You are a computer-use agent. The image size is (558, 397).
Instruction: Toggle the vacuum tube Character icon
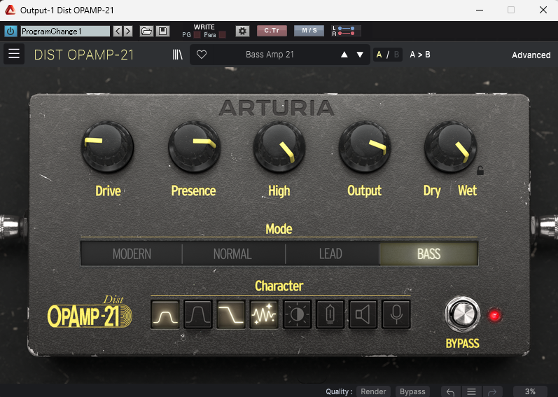tap(330, 314)
